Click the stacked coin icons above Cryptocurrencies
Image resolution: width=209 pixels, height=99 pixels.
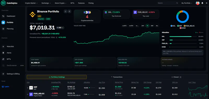(87, 12)
